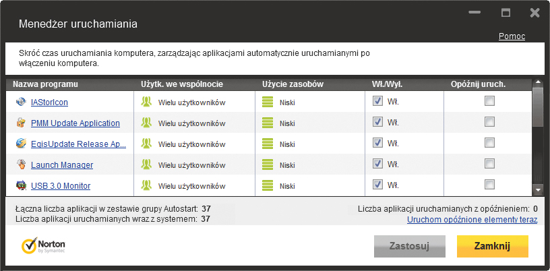The image size is (550, 271).
Task: Uncheck the Wł. checkbox for Launch Manager
Action: click(378, 164)
